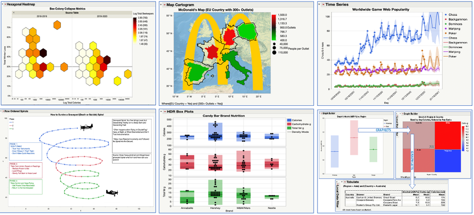474x215 pixels.
Task: Collapse the Source Table header arrow
Action: click(13, 13)
